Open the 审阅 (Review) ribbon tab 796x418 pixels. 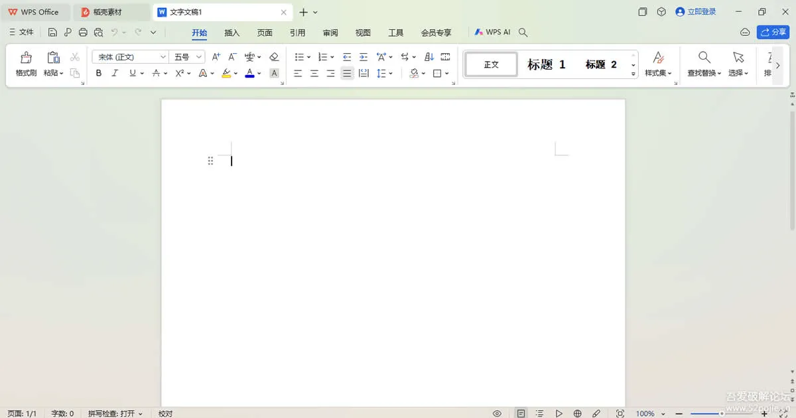click(330, 33)
